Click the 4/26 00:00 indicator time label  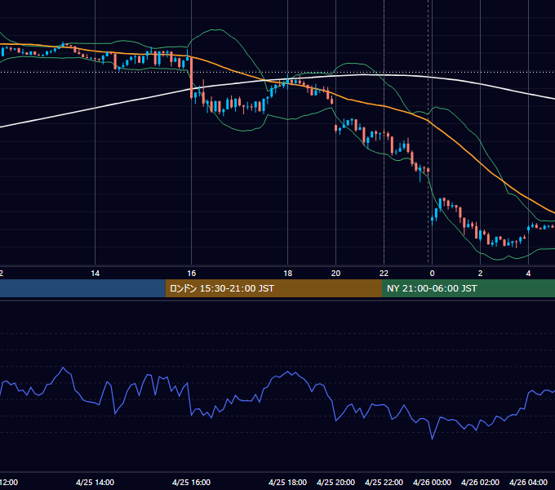[433, 483]
